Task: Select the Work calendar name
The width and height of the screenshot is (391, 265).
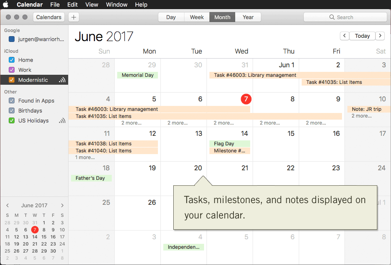Action: [25, 70]
